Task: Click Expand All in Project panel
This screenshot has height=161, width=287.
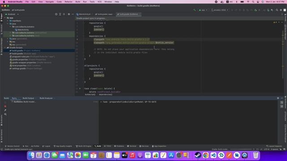Action: [x=60, y=14]
